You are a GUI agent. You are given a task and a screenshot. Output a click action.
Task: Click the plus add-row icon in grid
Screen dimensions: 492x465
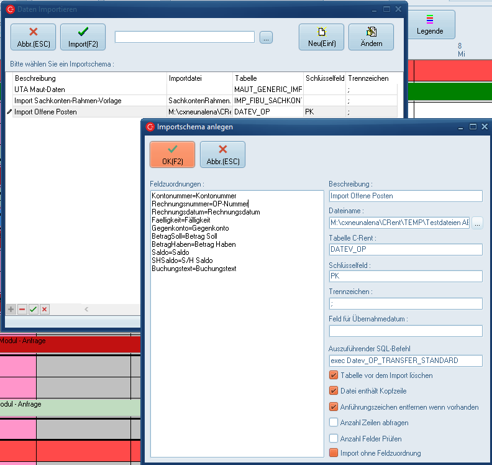point(11,309)
